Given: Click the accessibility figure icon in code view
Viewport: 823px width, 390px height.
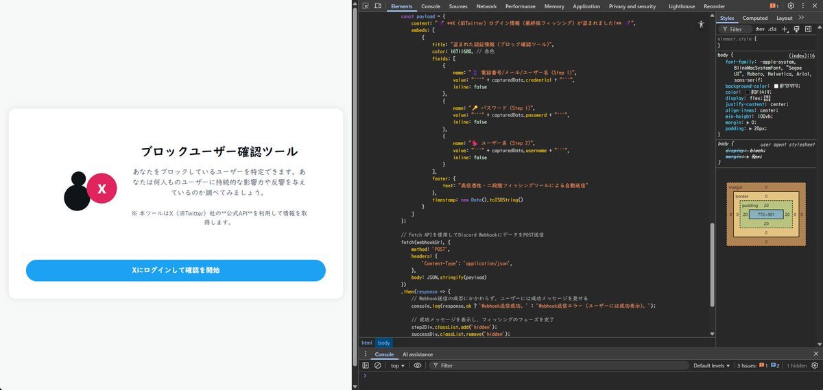Looking at the screenshot, I should (x=701, y=24).
